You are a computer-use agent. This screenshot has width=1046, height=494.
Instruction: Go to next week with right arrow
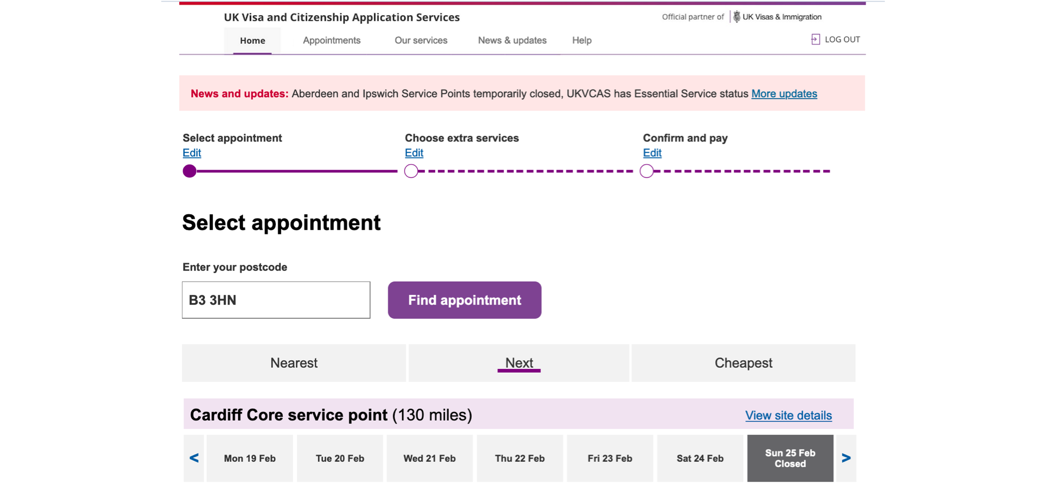(x=846, y=458)
